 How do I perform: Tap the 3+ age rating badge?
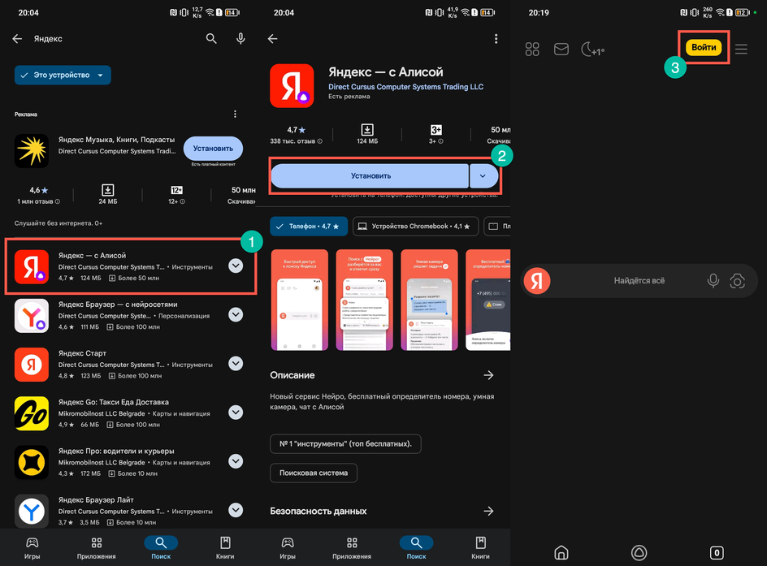[x=435, y=130]
